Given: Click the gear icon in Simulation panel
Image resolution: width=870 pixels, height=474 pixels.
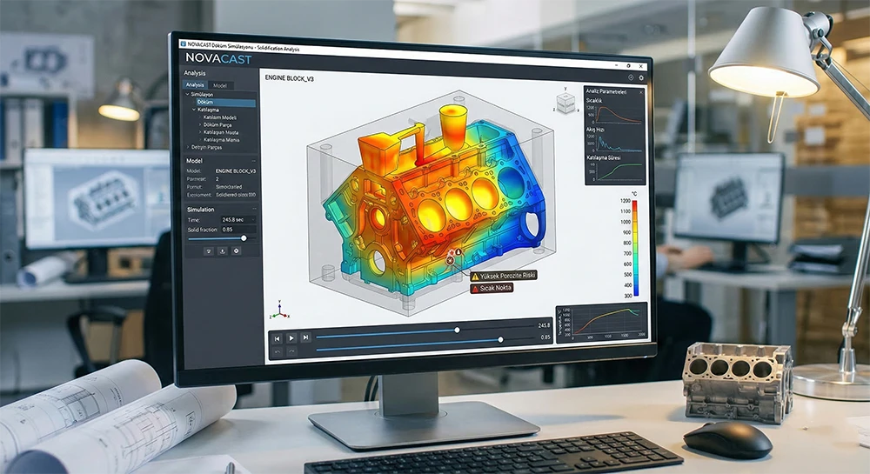Looking at the screenshot, I should click(236, 250).
